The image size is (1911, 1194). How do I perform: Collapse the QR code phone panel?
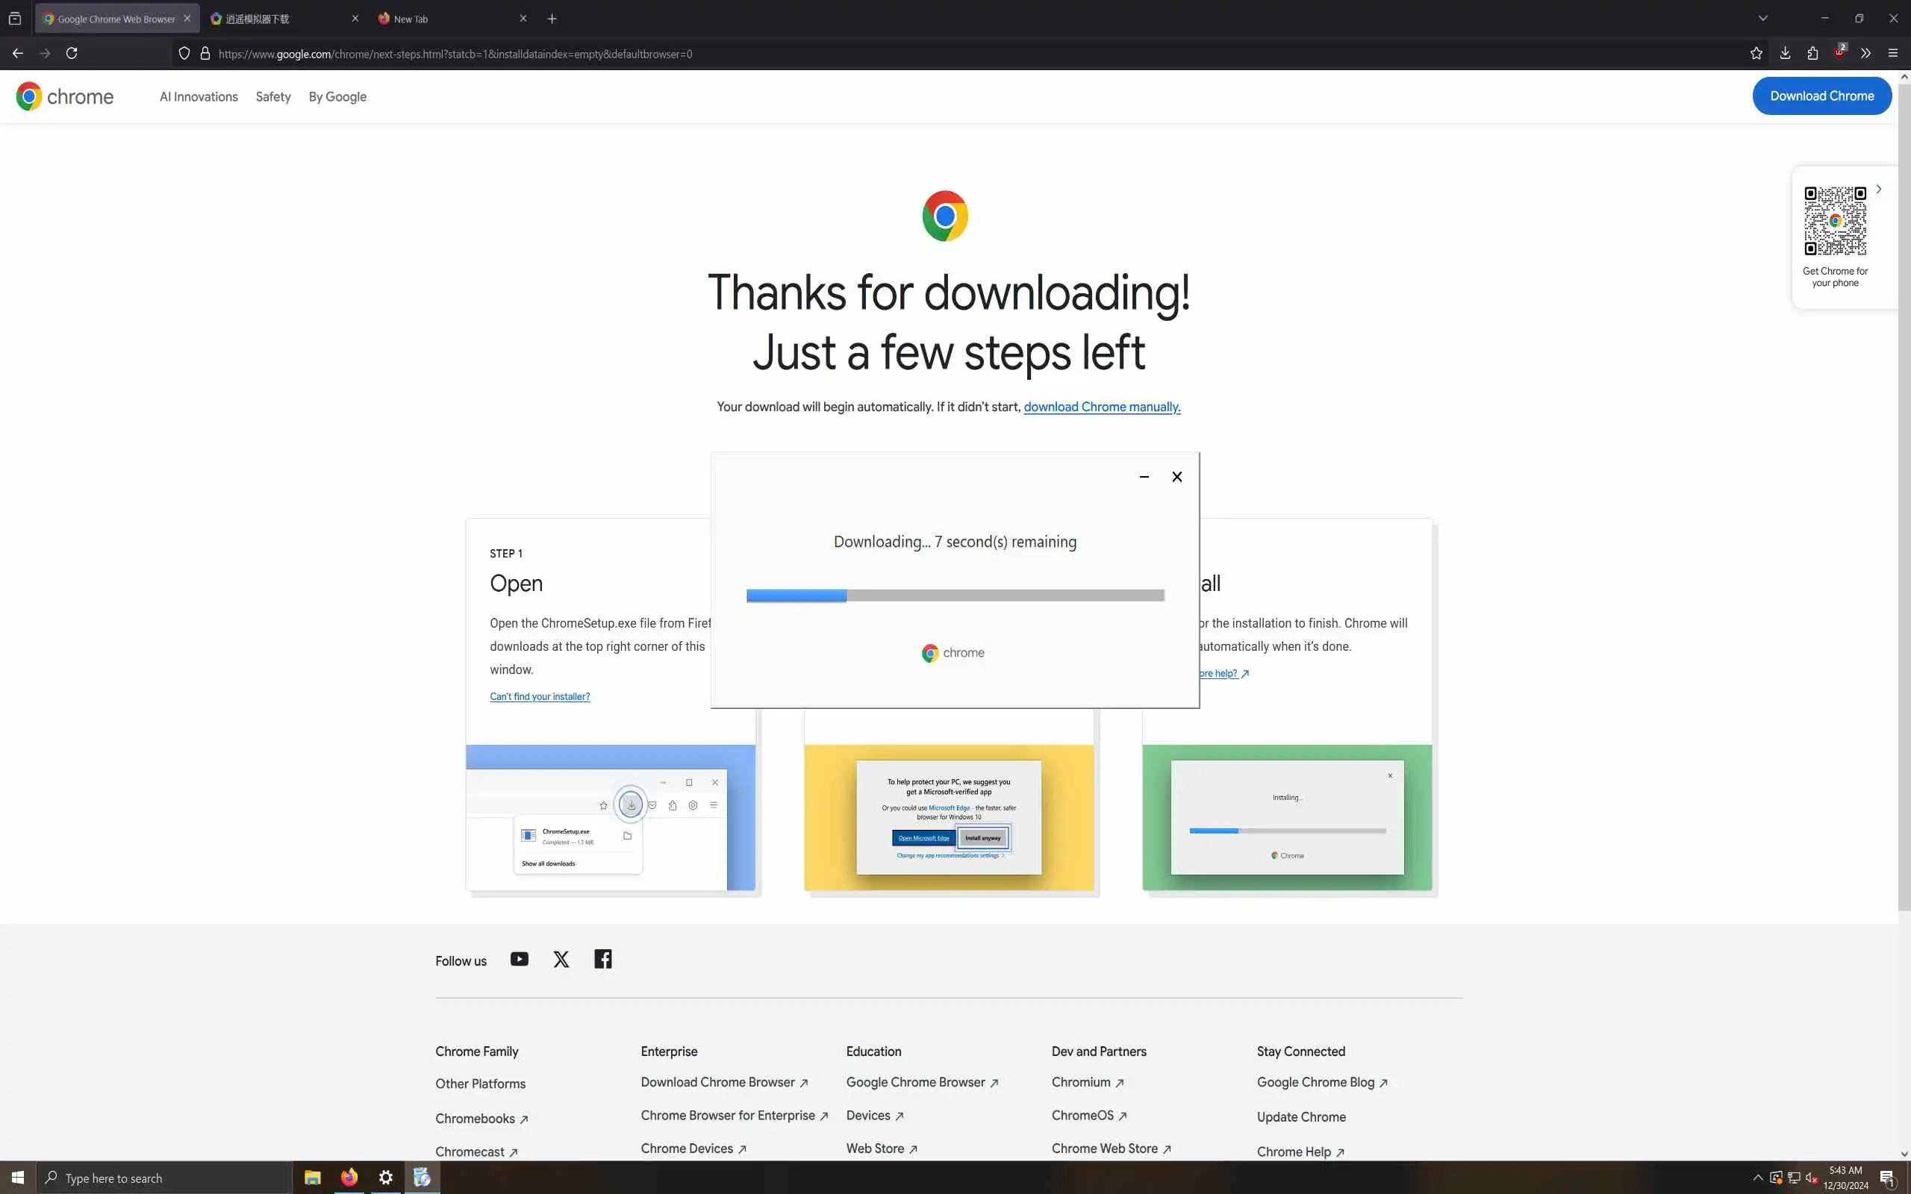click(x=1879, y=190)
